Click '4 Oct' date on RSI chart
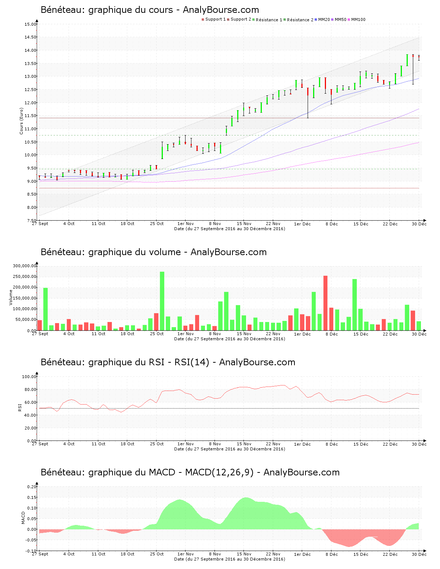Screen dimensions: 440x569 coord(69,444)
